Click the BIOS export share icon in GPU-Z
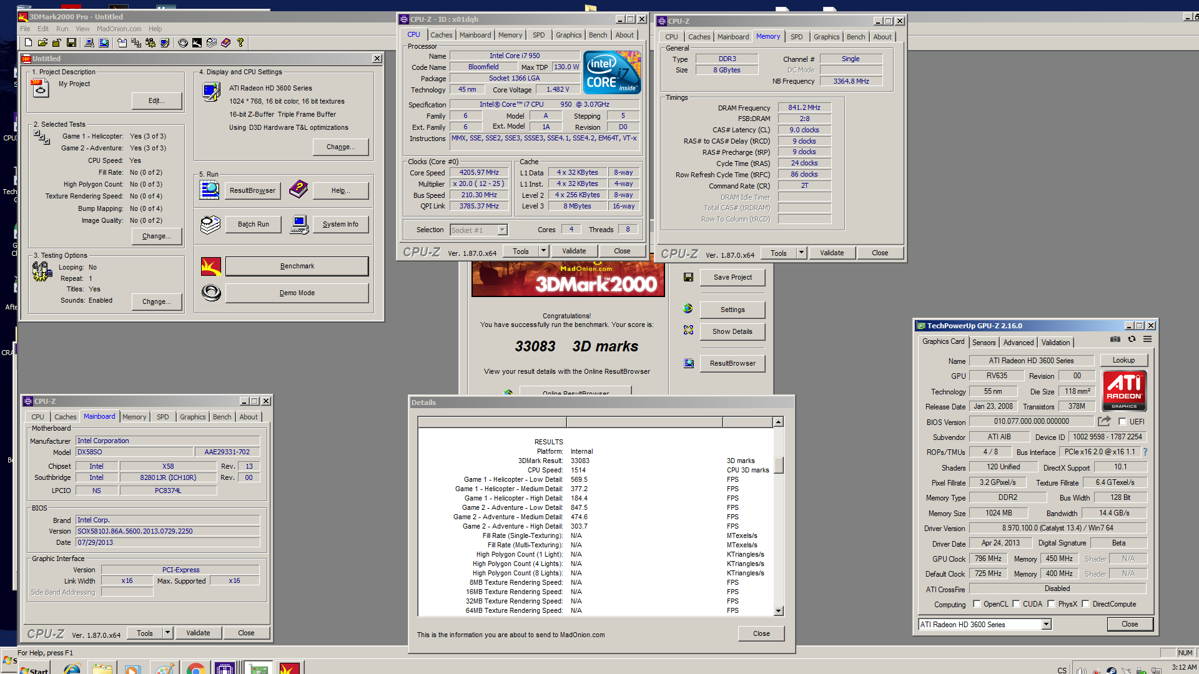 click(1104, 421)
